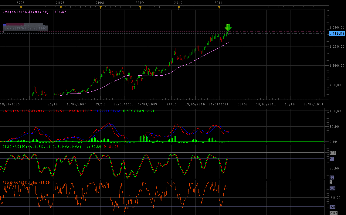This screenshot has height=215, width=346.
Task: Click the 2009 year marker triangle
Action: [140, 7]
